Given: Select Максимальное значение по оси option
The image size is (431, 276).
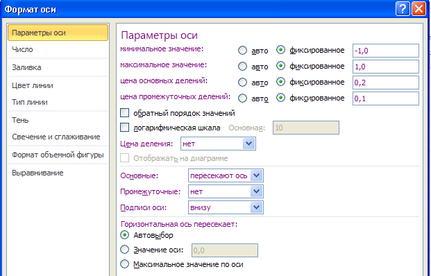Looking at the screenshot, I should point(125,264).
